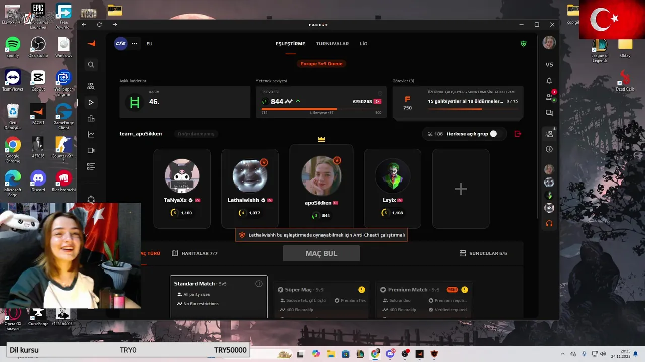Open the Aylık ladderlar KASIM card
The image size is (645, 362).
tap(185, 102)
